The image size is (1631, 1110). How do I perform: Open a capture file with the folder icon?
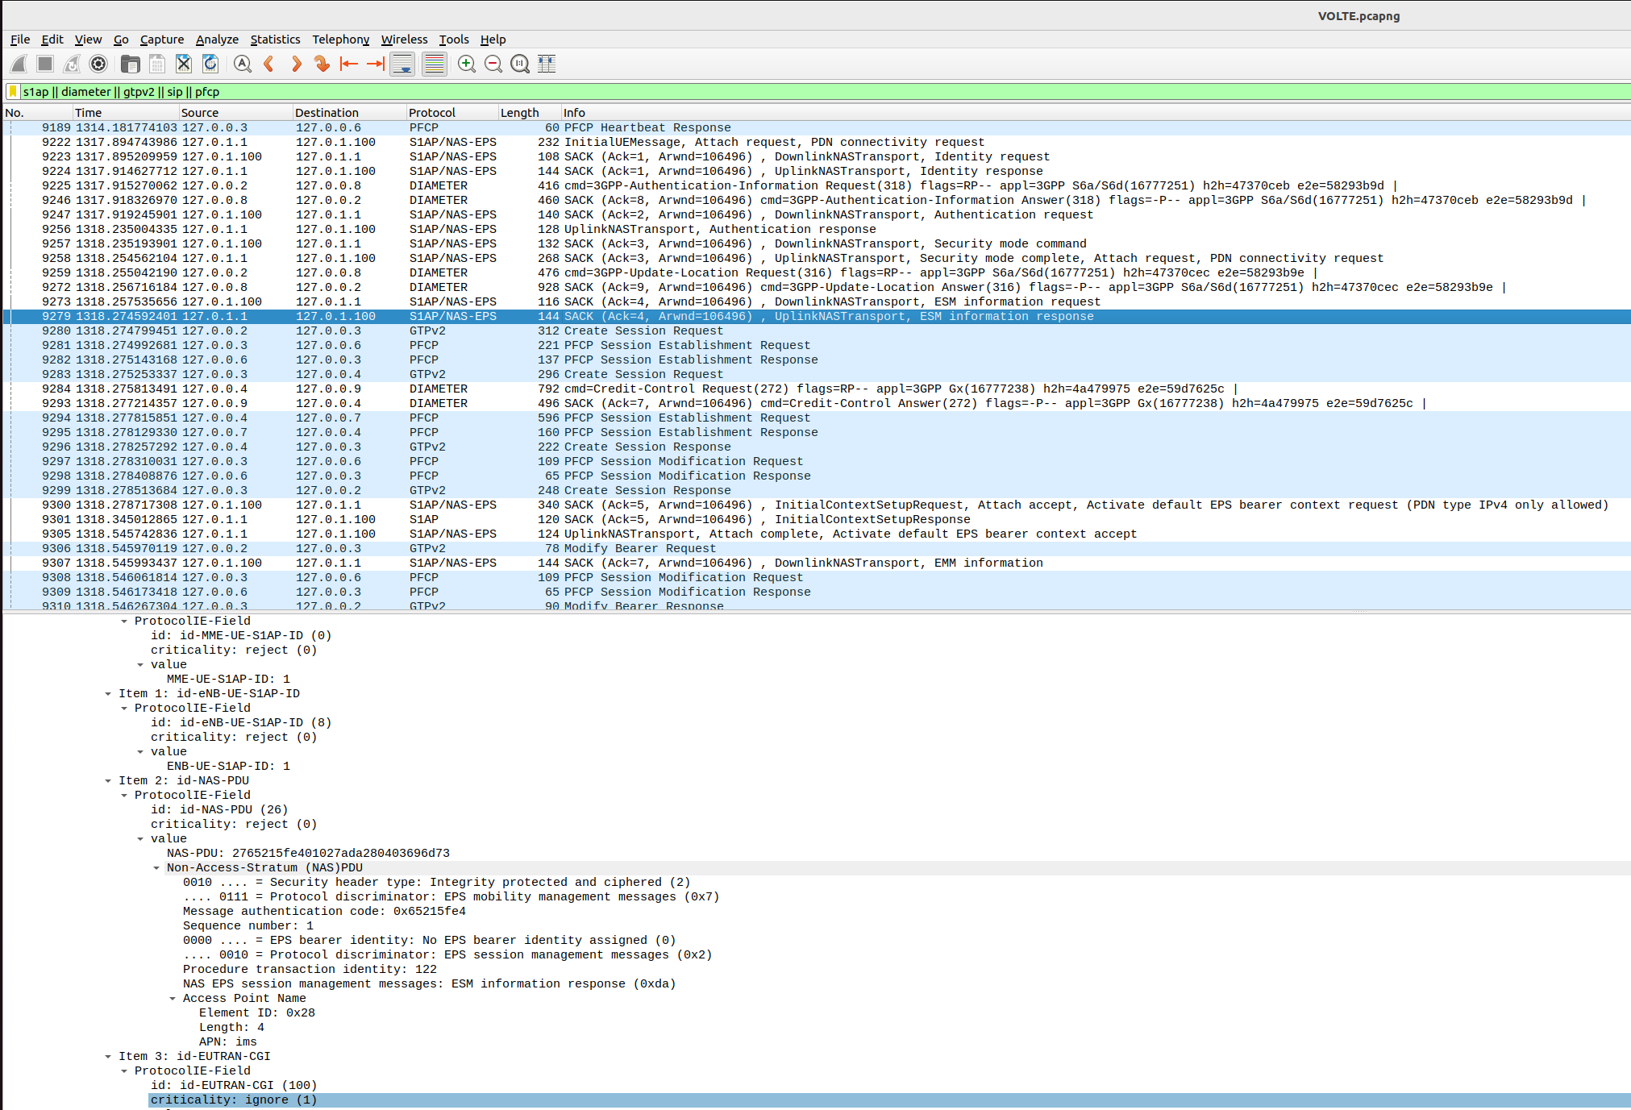[131, 64]
